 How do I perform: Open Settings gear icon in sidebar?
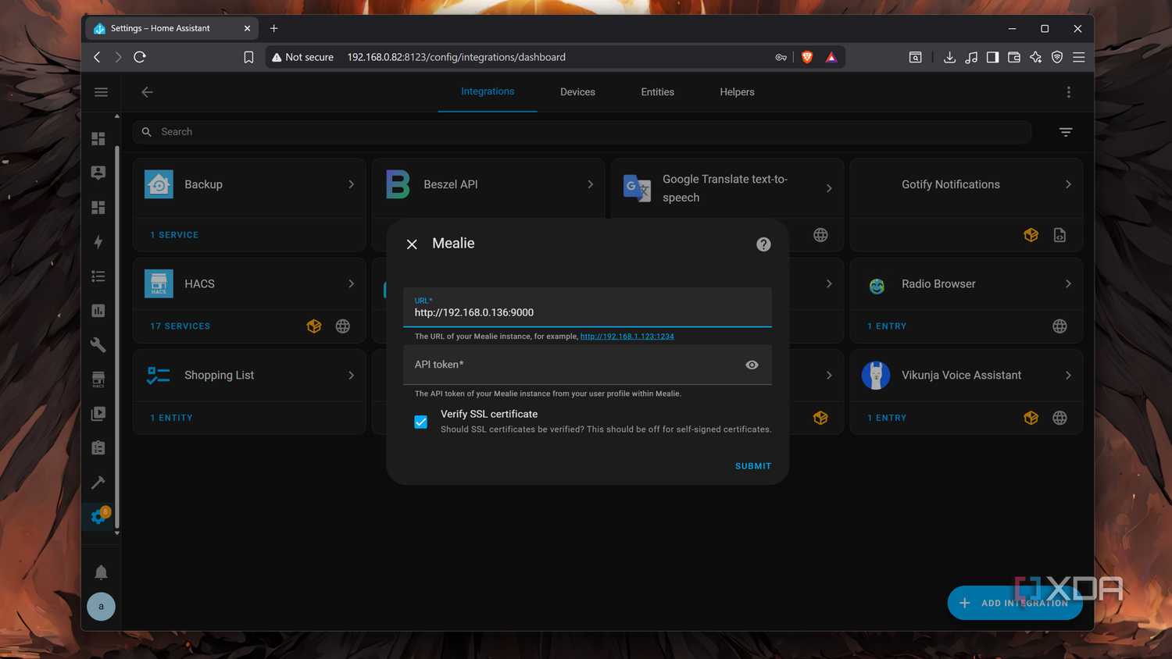coord(99,516)
